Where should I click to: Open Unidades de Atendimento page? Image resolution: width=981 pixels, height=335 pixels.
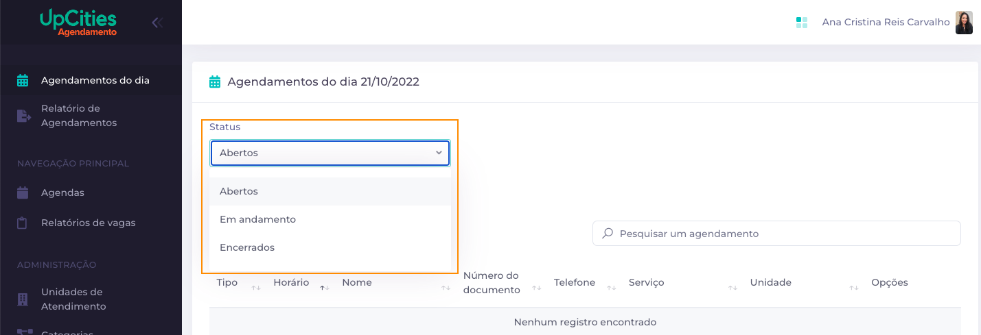(72, 299)
